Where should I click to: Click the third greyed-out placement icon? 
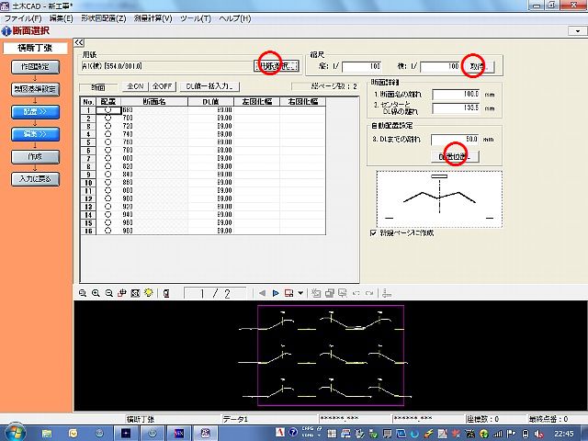pos(343,293)
